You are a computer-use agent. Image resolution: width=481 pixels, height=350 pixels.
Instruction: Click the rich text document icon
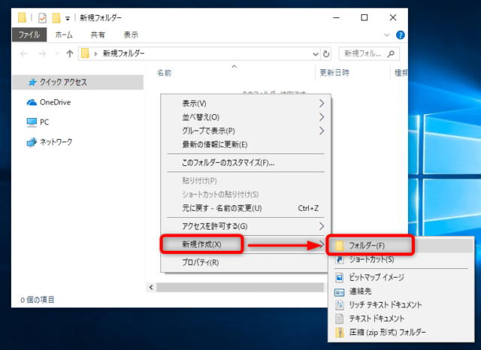click(x=339, y=305)
